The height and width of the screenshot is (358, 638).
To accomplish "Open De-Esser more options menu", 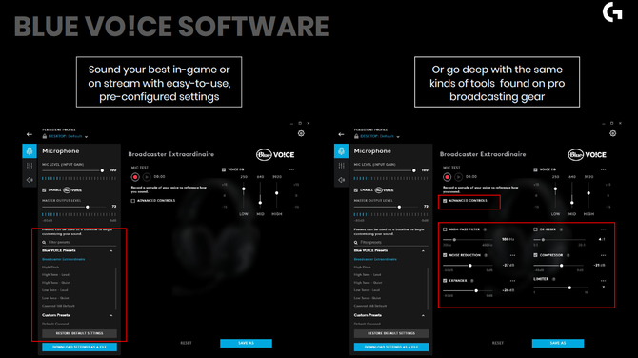I will (x=603, y=229).
